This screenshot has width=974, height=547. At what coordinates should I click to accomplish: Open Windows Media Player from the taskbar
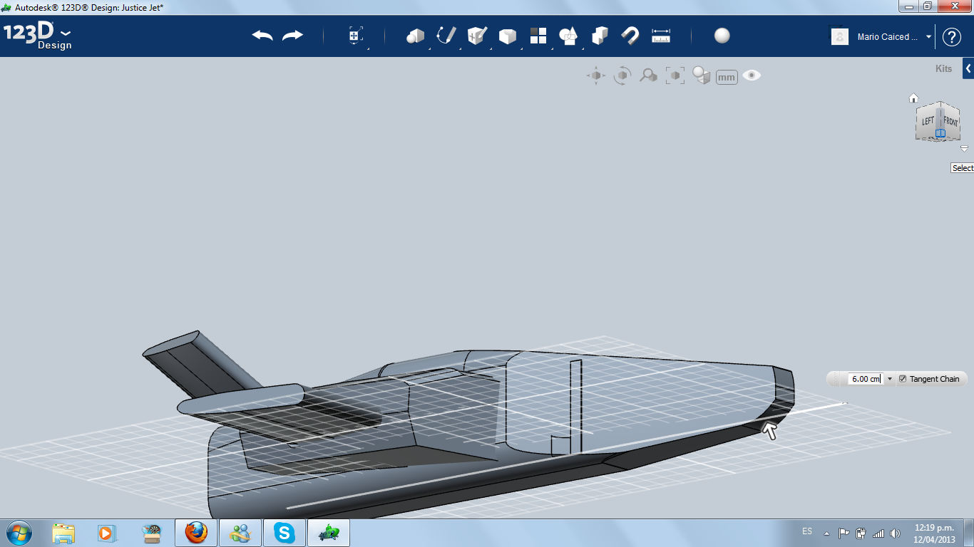pos(106,533)
